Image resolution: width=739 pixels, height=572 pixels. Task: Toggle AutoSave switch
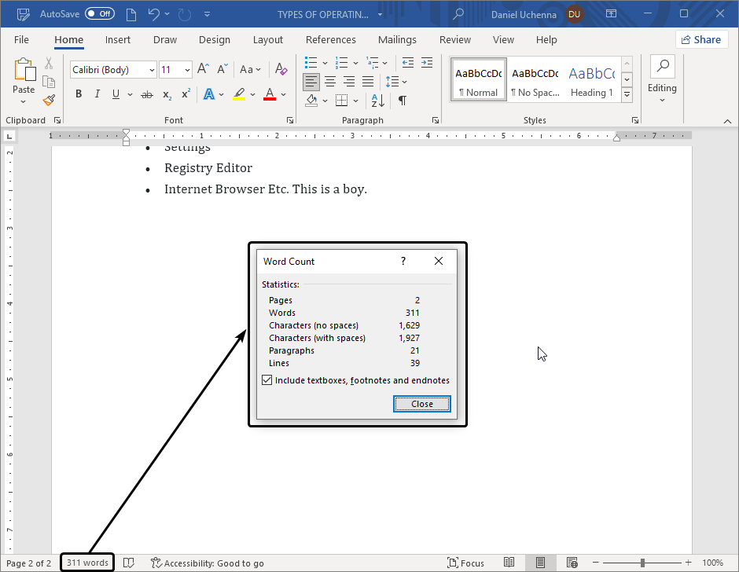tap(99, 14)
